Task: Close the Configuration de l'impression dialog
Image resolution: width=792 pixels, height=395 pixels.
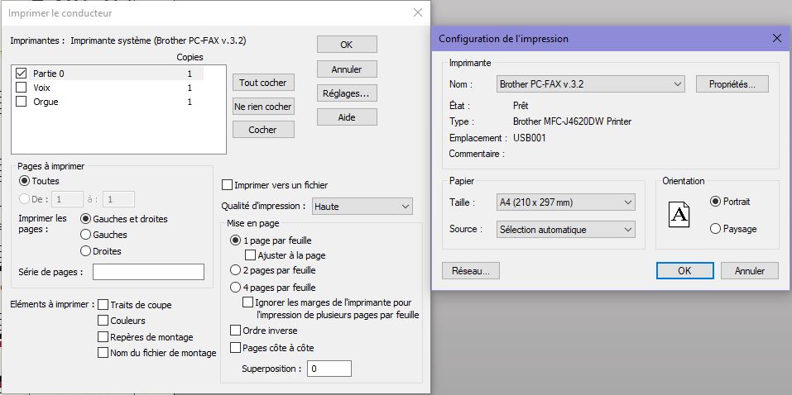Action: (x=776, y=39)
